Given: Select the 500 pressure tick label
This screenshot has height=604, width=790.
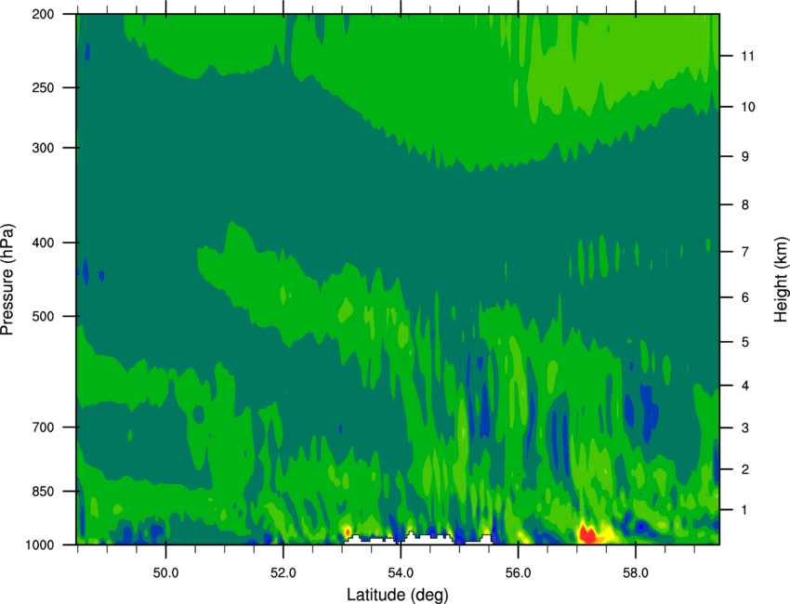Looking at the screenshot, I should [x=43, y=316].
